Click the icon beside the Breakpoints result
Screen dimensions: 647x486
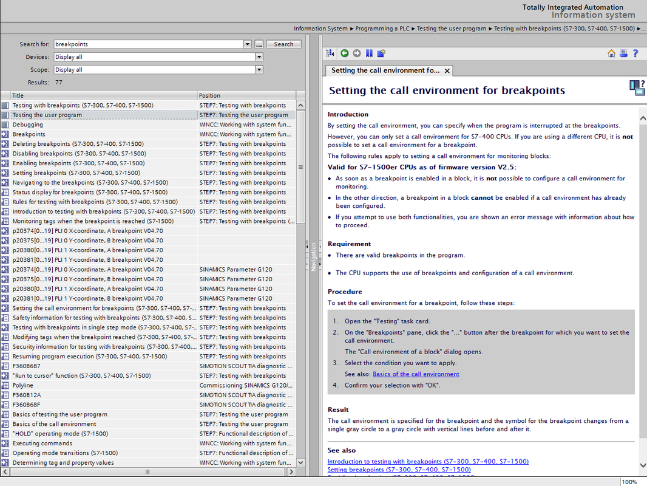point(5,134)
